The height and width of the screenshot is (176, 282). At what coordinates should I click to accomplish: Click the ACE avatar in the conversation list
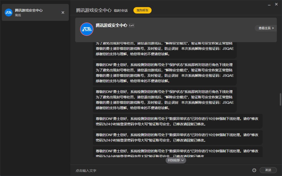8,13
